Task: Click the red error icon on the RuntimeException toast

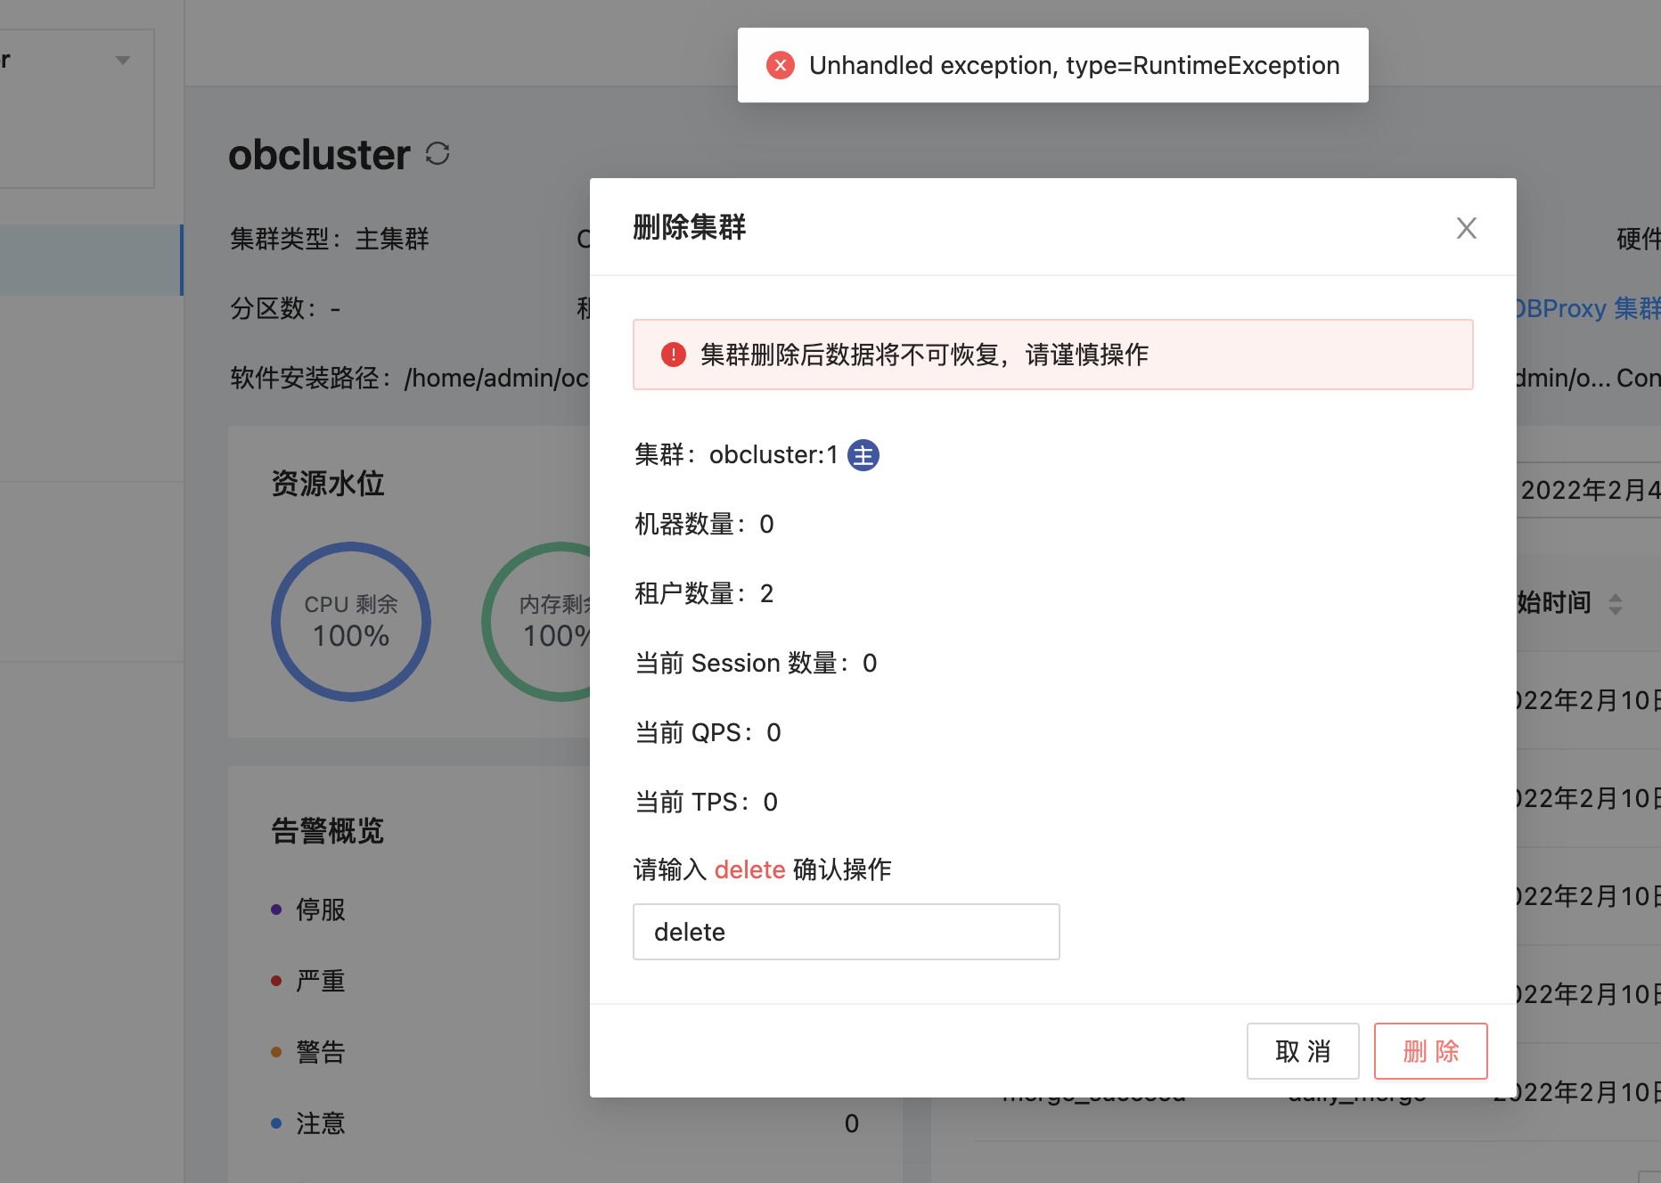Action: coord(780,65)
